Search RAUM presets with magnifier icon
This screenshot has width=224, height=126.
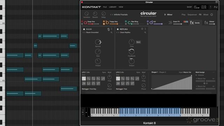111,33
